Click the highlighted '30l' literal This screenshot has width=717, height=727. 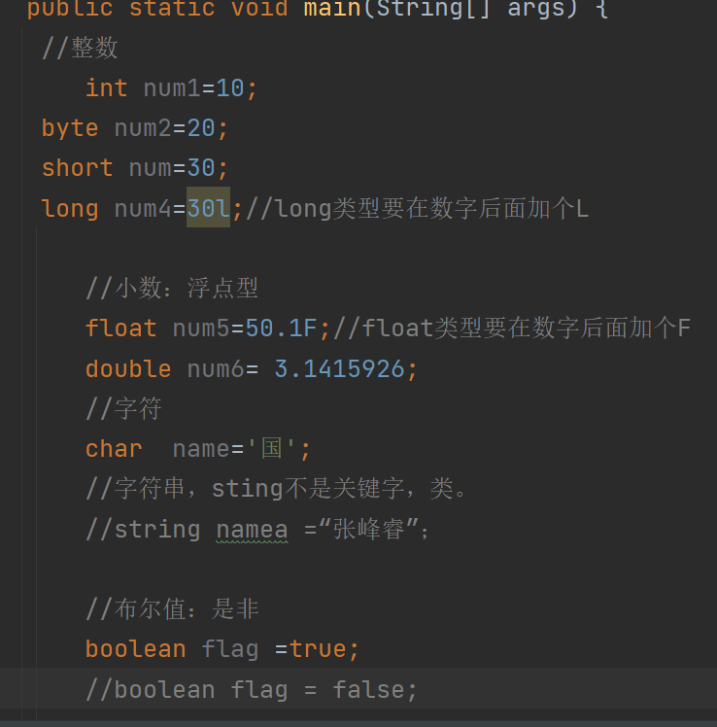tap(208, 208)
